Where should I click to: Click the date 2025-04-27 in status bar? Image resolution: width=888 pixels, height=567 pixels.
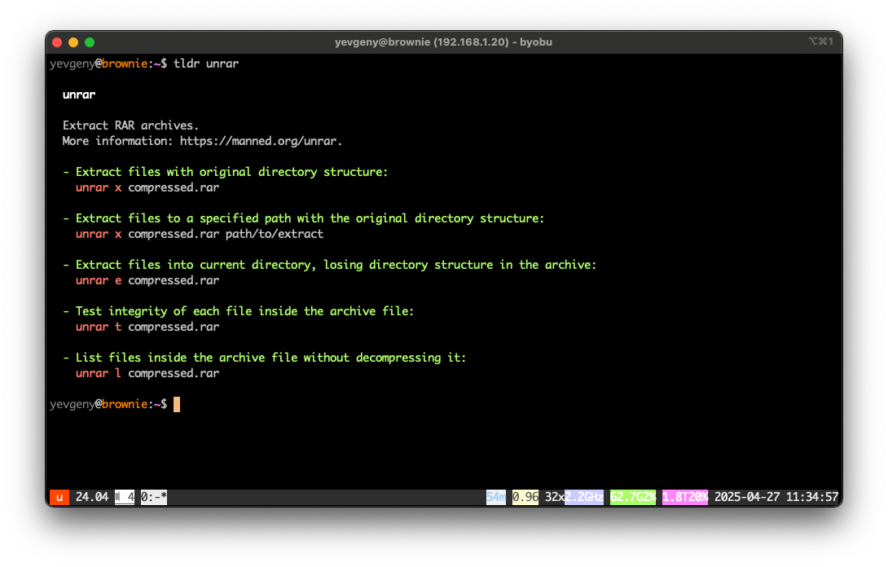(747, 497)
